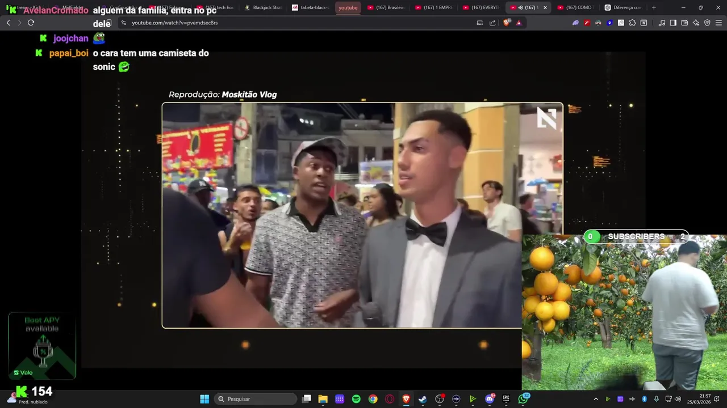This screenshot has width=727, height=408.
Task: Open Spotify from the taskbar
Action: point(356,399)
